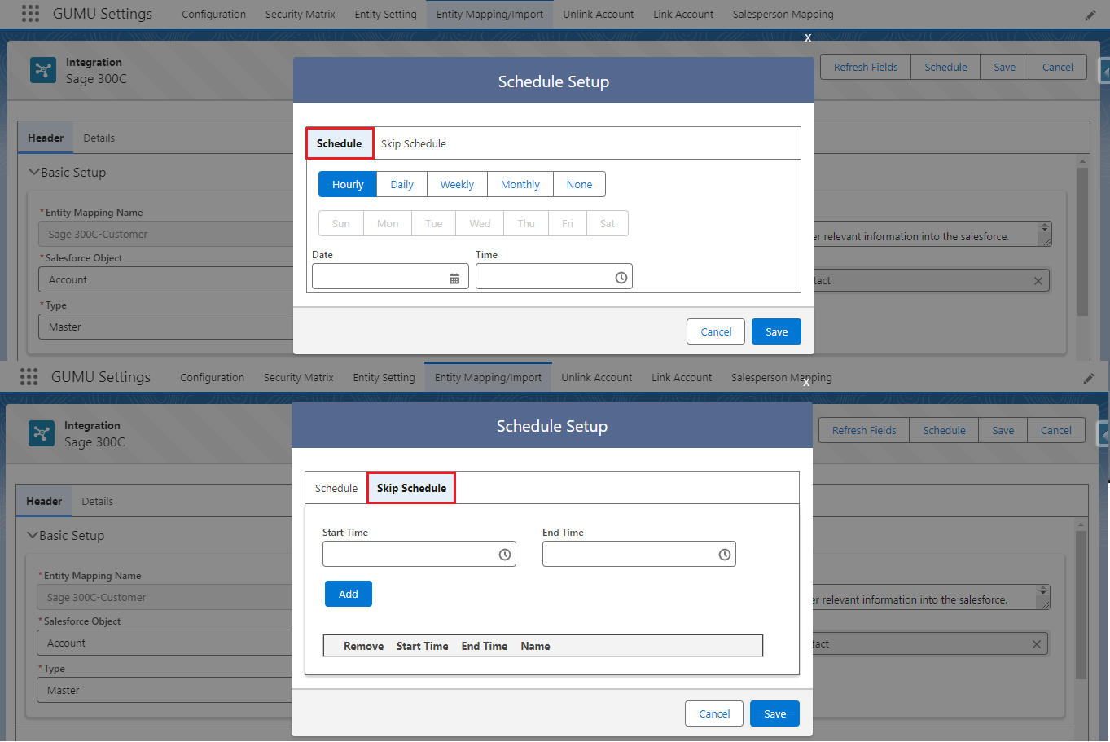Toggle the Sat day button

[608, 224]
